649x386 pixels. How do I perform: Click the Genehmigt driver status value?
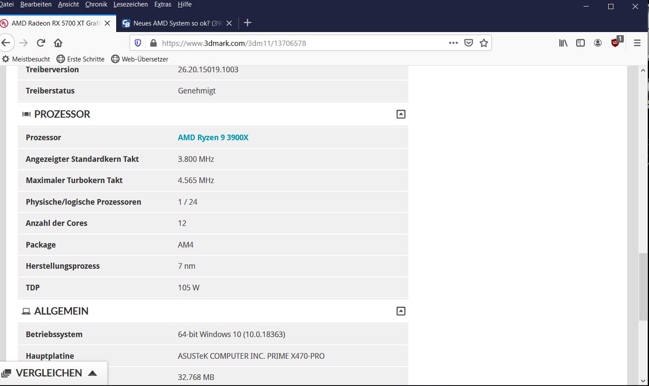(x=196, y=91)
